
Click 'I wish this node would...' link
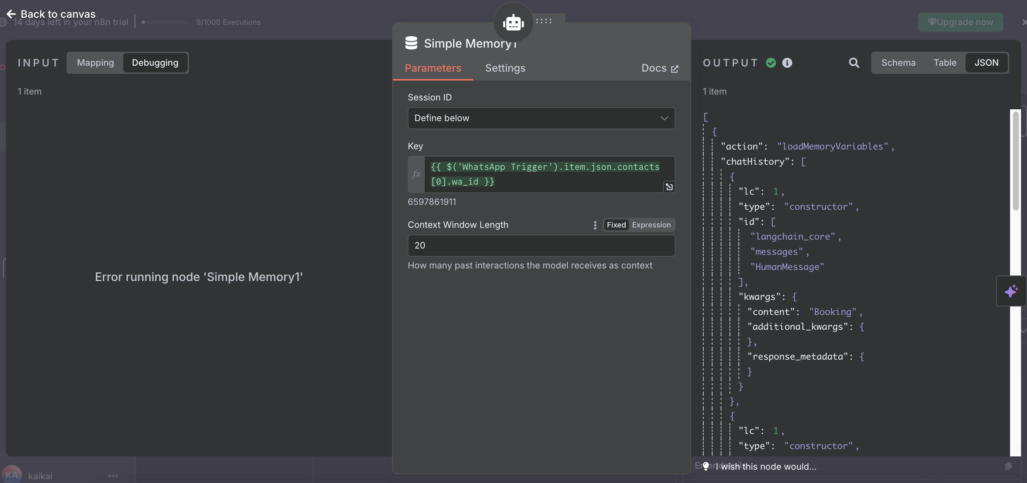pos(766,466)
